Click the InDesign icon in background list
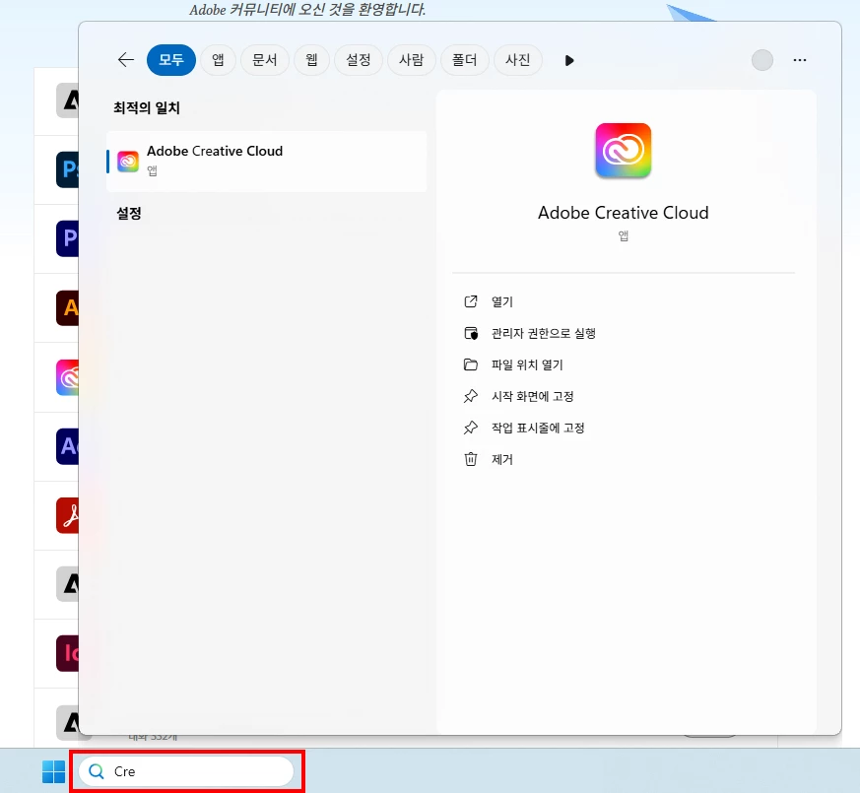Viewport: 860px width, 793px height. pos(67,653)
